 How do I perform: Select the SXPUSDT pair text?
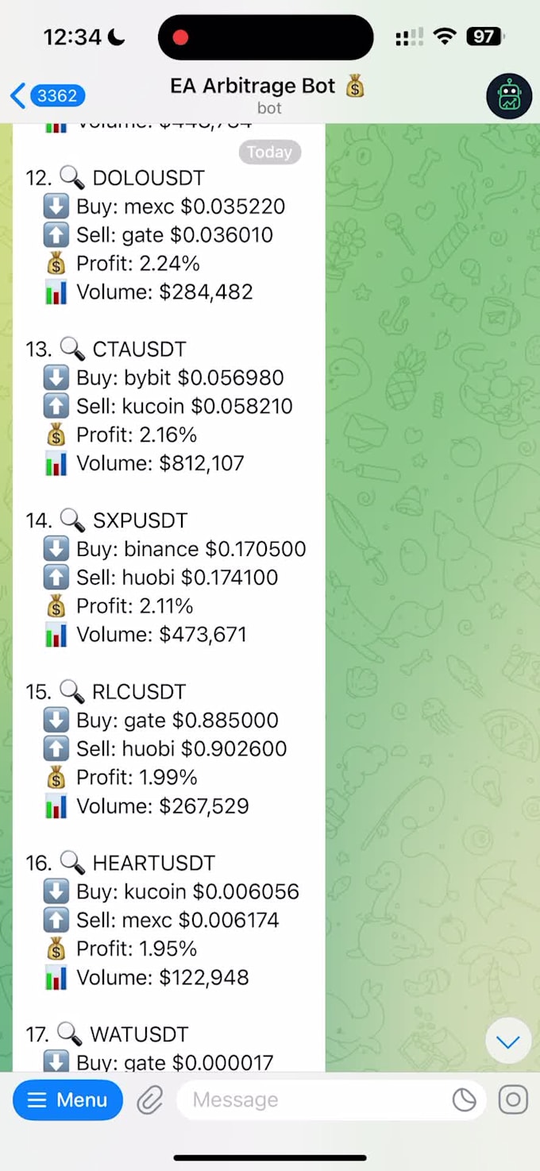pyautogui.click(x=141, y=520)
